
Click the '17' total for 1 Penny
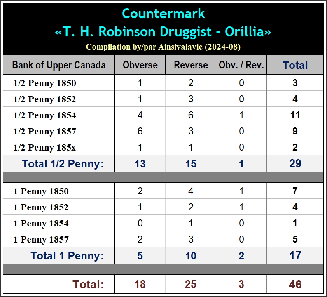(295, 256)
